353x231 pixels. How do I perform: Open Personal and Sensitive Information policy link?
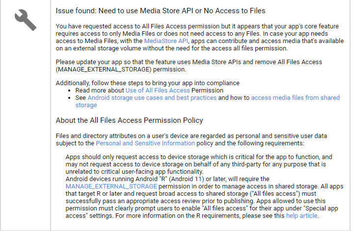145,143
